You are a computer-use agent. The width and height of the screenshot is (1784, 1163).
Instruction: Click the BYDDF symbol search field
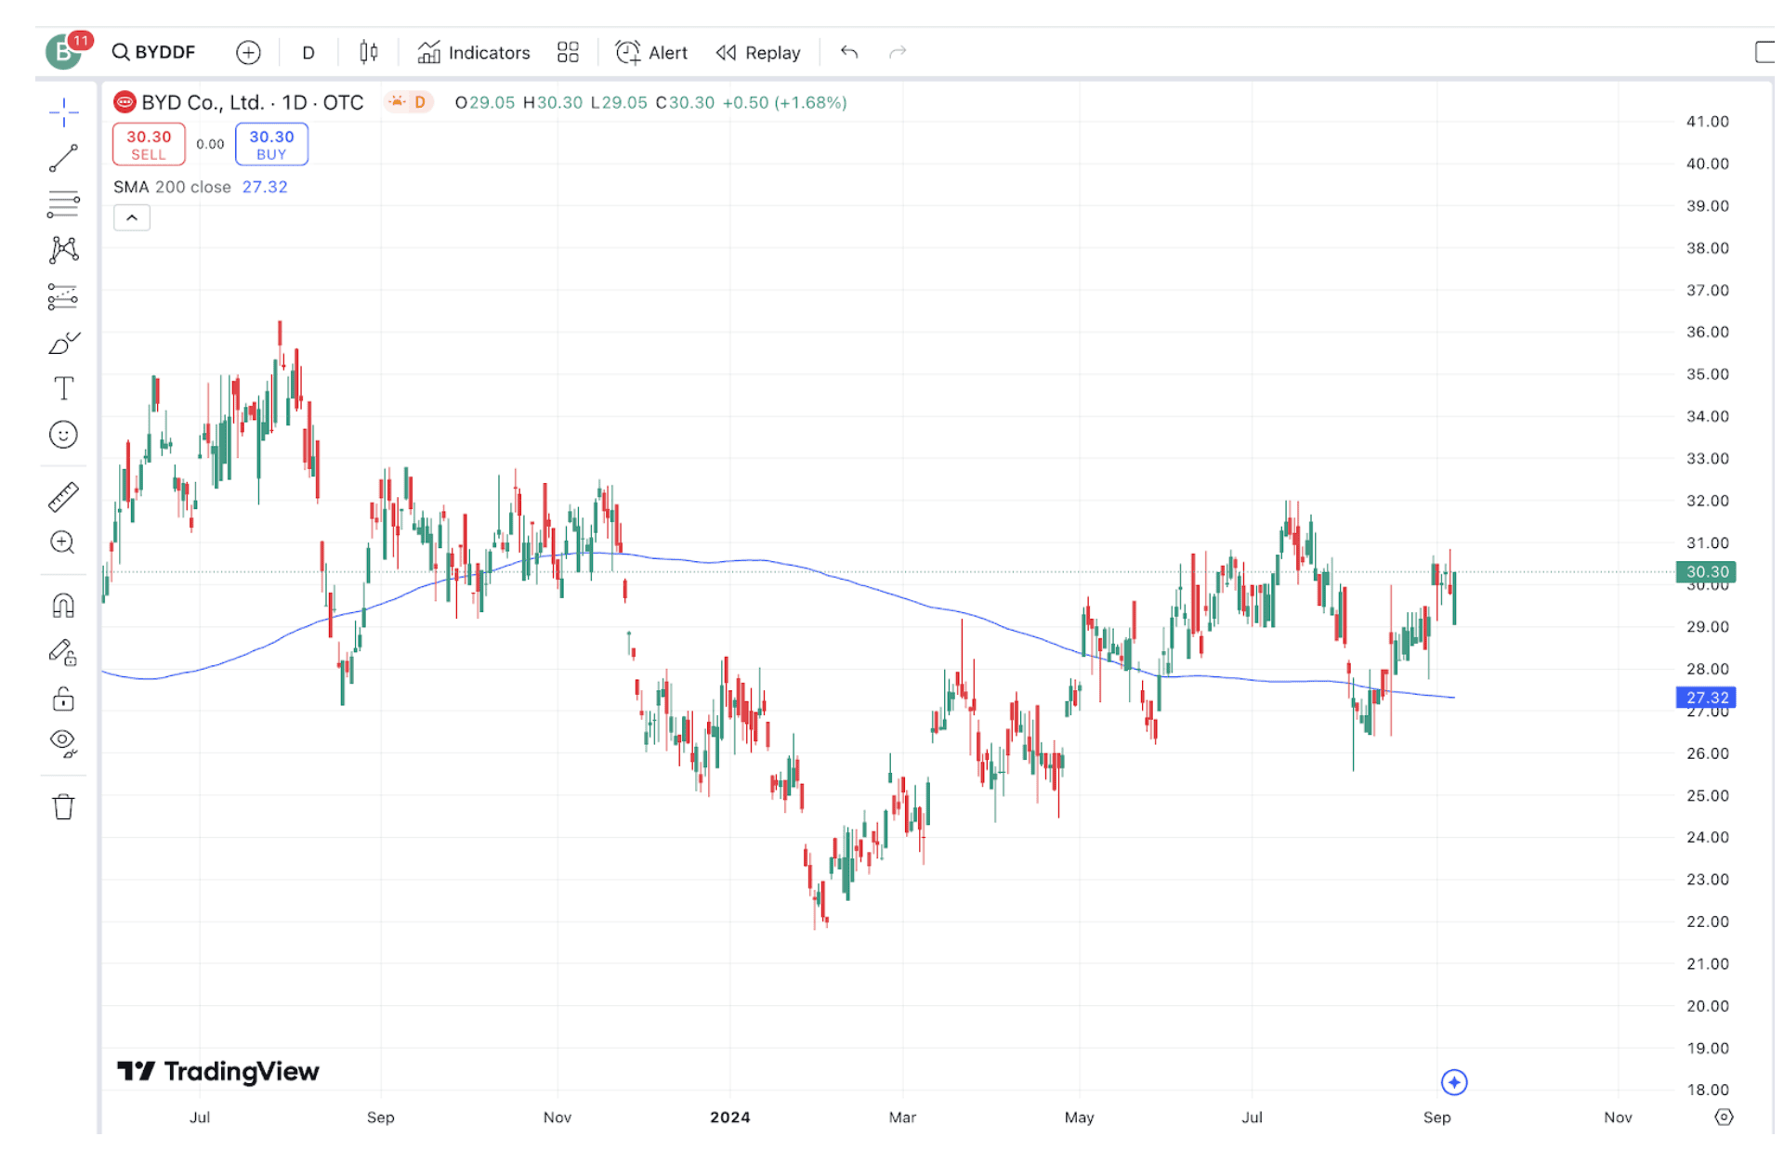(155, 53)
